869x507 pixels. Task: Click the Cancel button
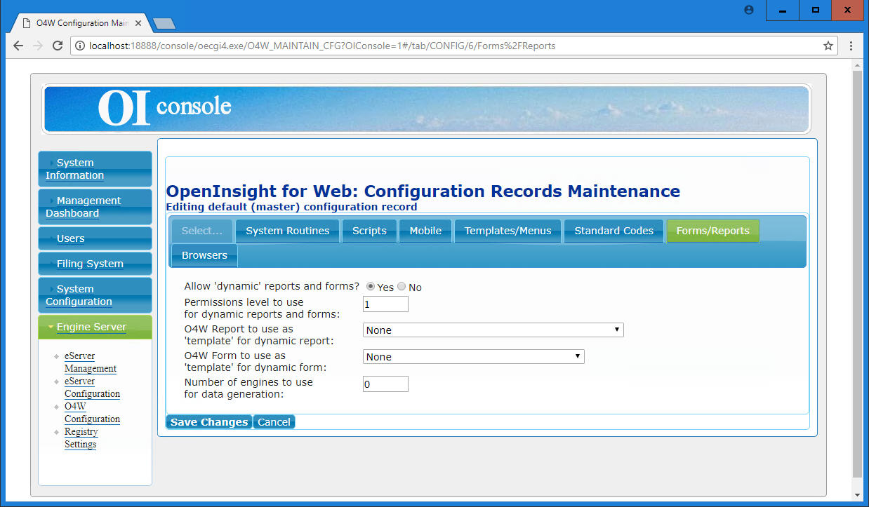[x=274, y=422]
